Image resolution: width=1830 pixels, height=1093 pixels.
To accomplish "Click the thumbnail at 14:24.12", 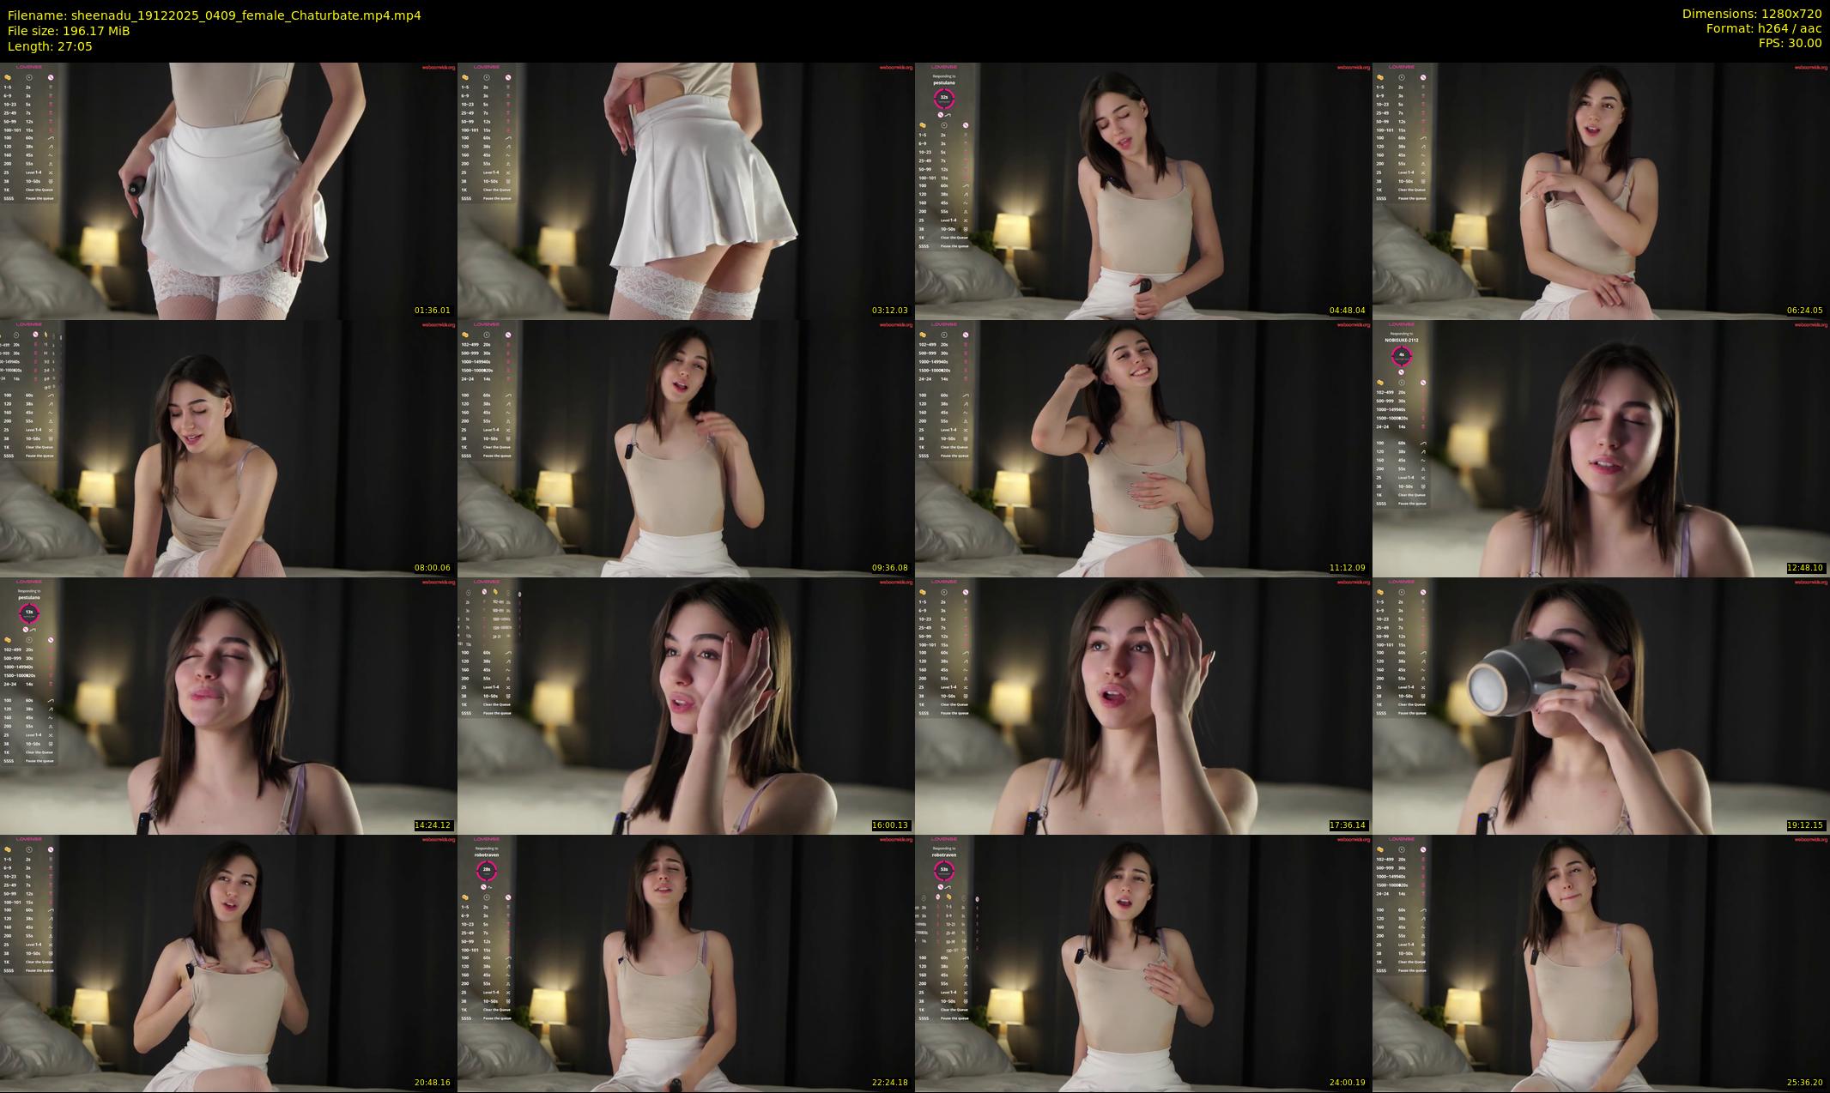I will [x=228, y=705].
